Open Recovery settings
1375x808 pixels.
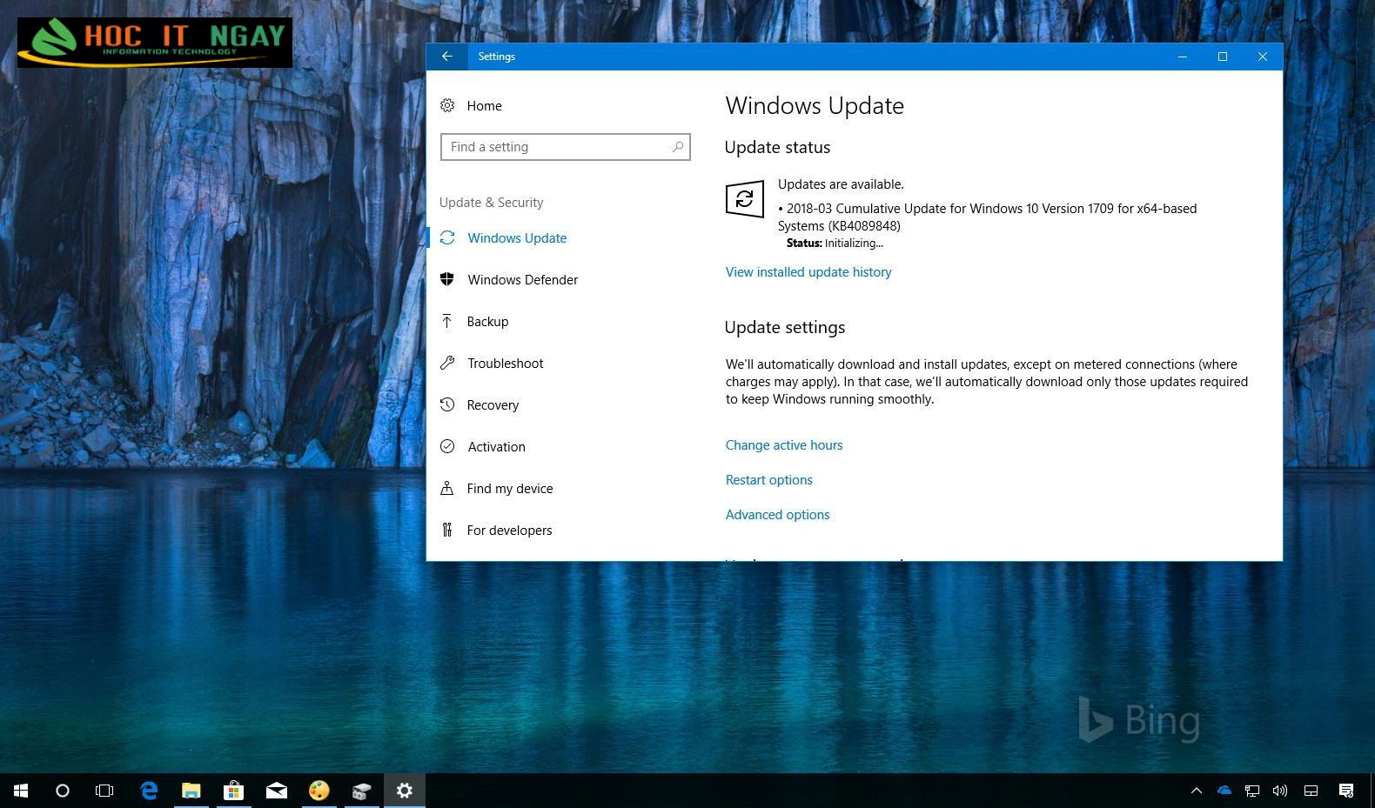(493, 405)
